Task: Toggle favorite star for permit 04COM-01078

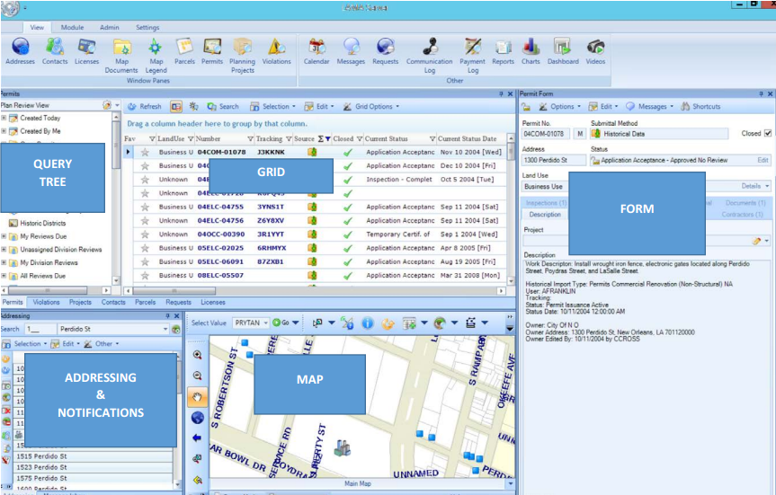Action: [x=144, y=153]
